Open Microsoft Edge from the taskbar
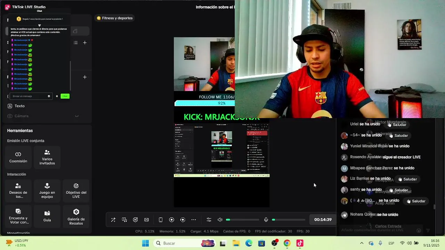The image size is (445, 250). pyautogui.click(x=249, y=243)
